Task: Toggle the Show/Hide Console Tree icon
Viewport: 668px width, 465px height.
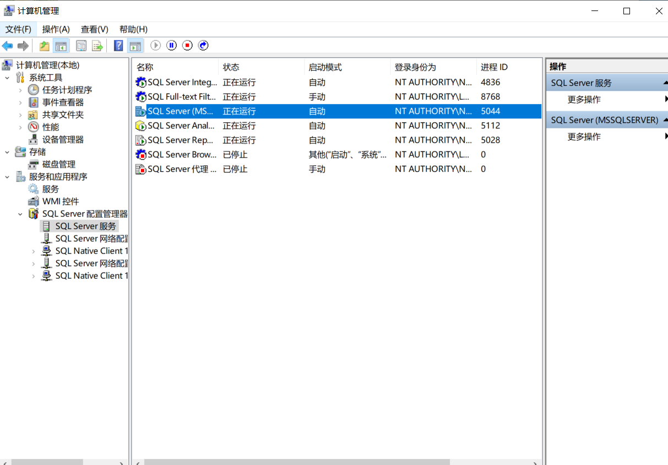Action: [x=61, y=46]
